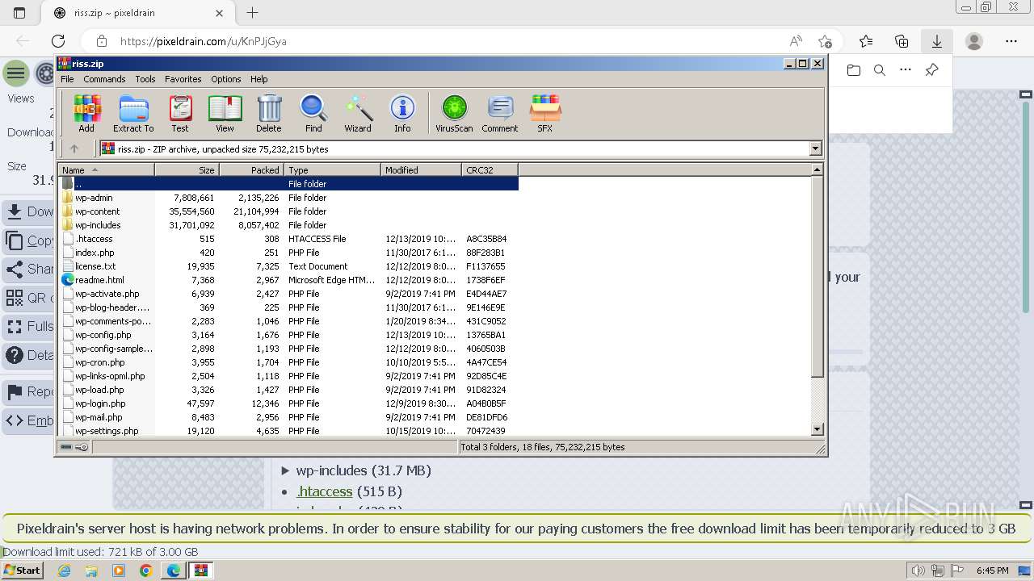Select the wp-login.php file row

(288, 403)
